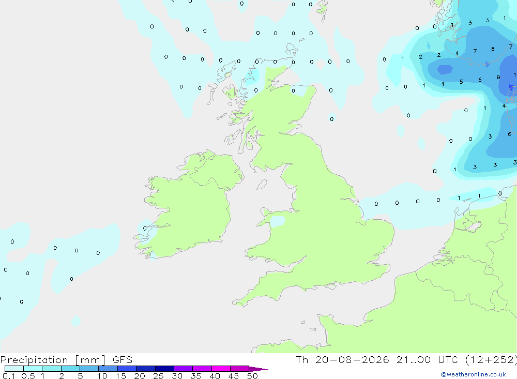Screen dimensions: 517x379
Task: Click the map value '5' in North Sea
Action: click(461, 82)
